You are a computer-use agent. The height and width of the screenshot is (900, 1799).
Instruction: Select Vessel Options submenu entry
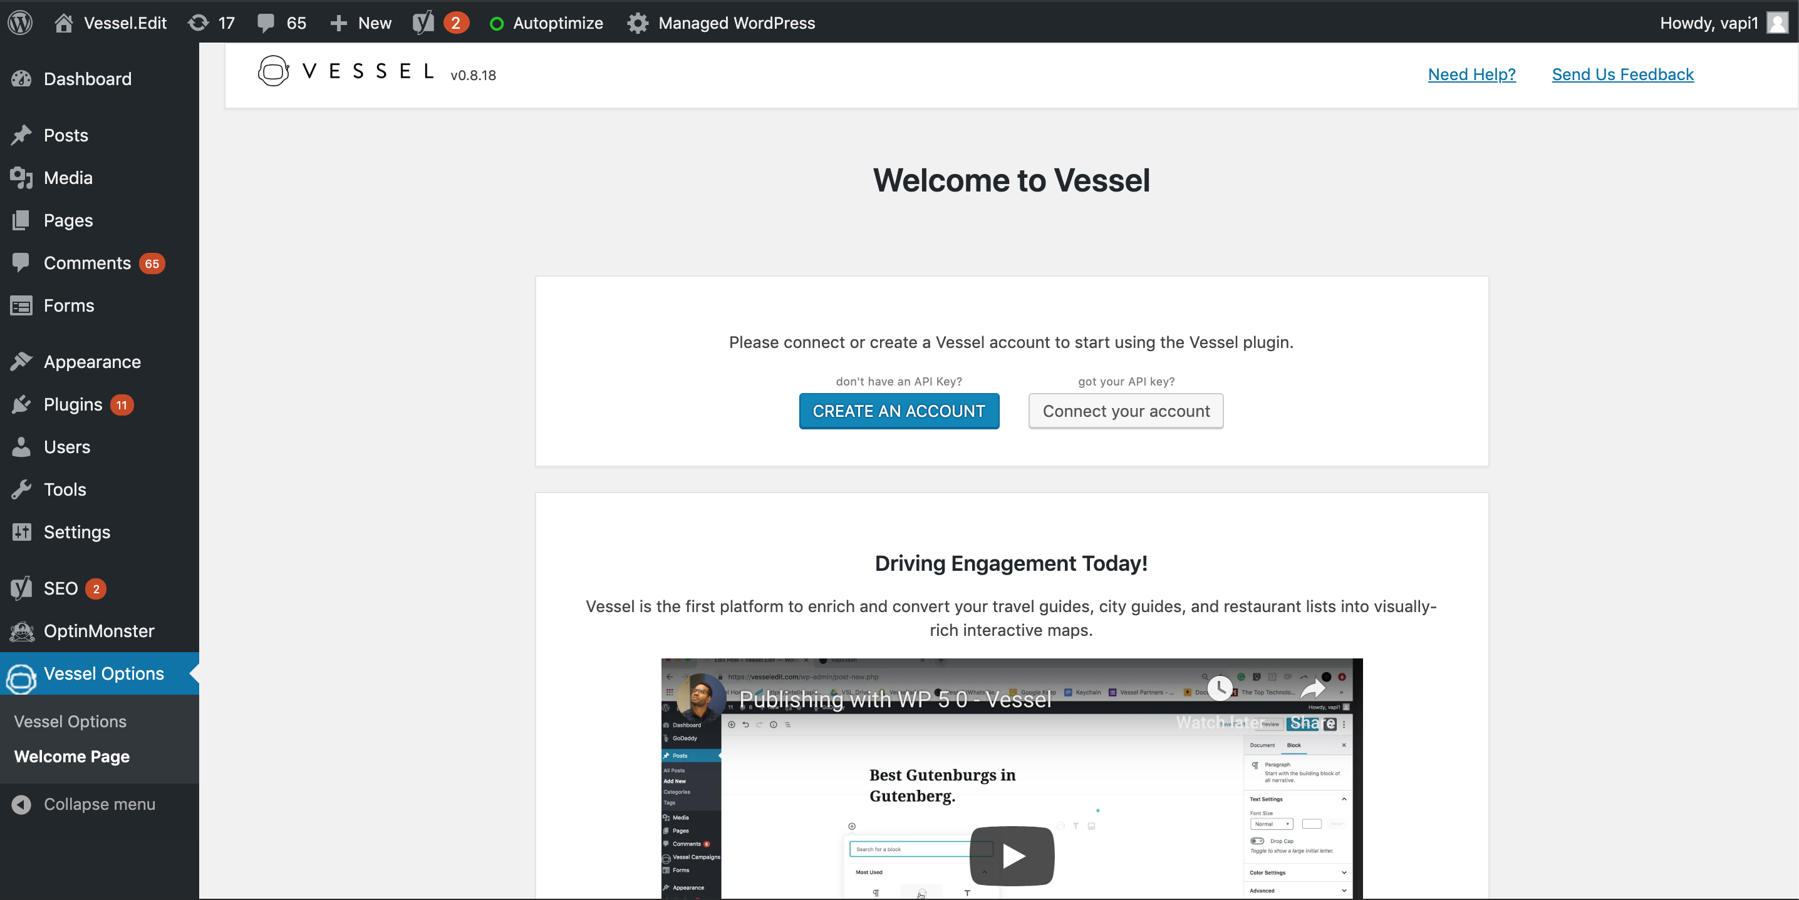pyautogui.click(x=70, y=722)
